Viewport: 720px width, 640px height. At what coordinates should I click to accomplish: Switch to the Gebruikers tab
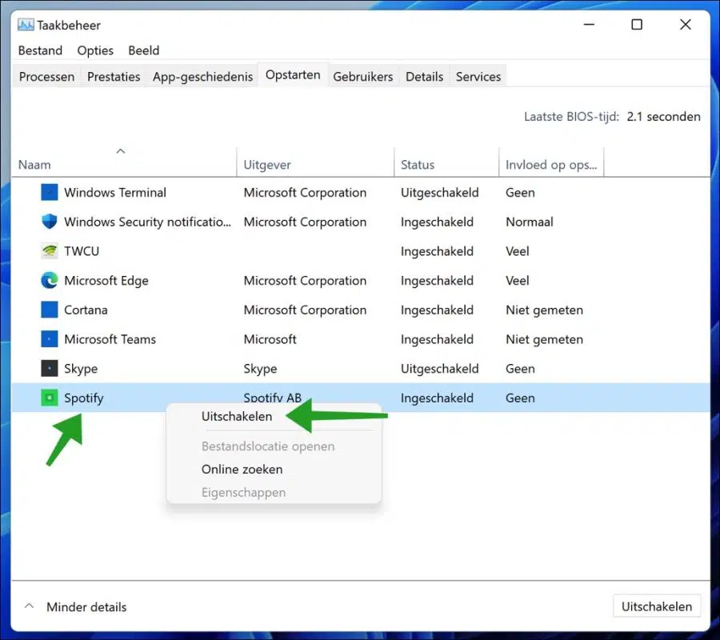click(362, 77)
